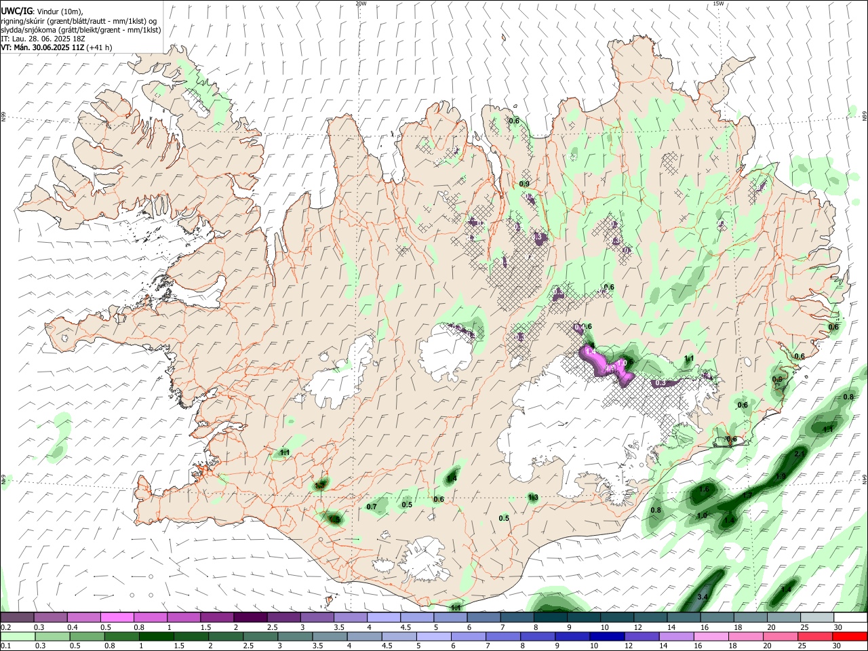Click the deep navy 10 rain legend swatch
Image resolution: width=868 pixels, height=651 pixels.
(607, 637)
